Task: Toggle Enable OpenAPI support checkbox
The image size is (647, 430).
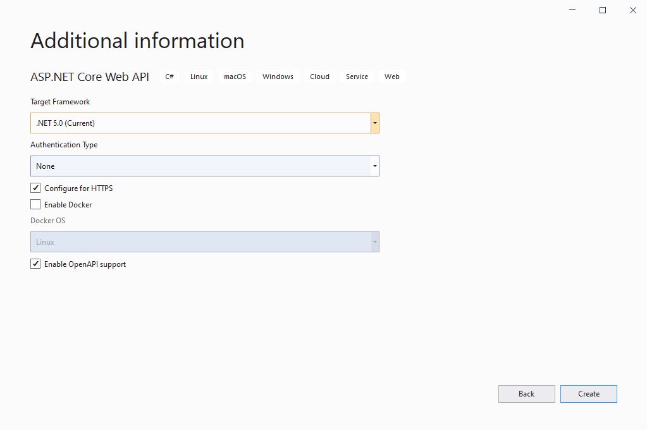Action: [x=35, y=264]
